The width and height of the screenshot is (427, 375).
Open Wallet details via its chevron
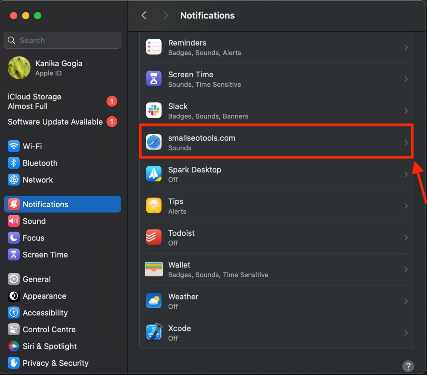click(406, 269)
